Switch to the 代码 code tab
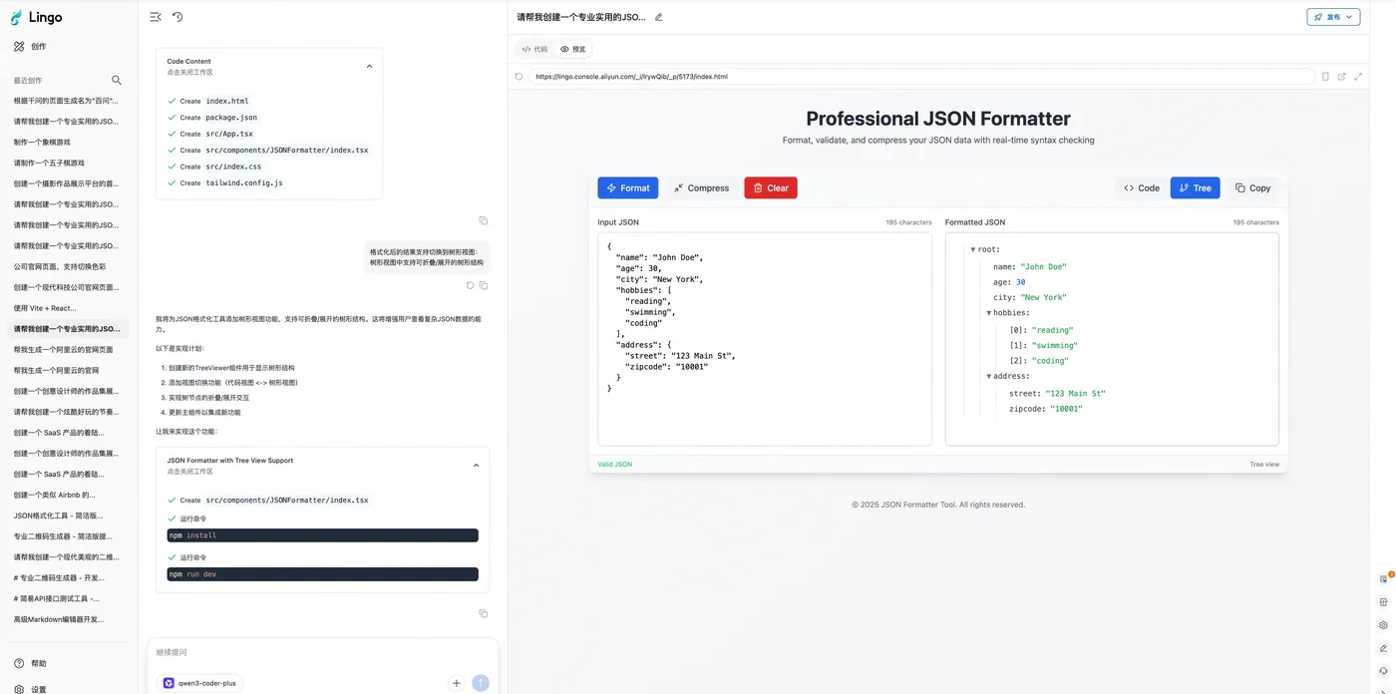 pyautogui.click(x=535, y=49)
